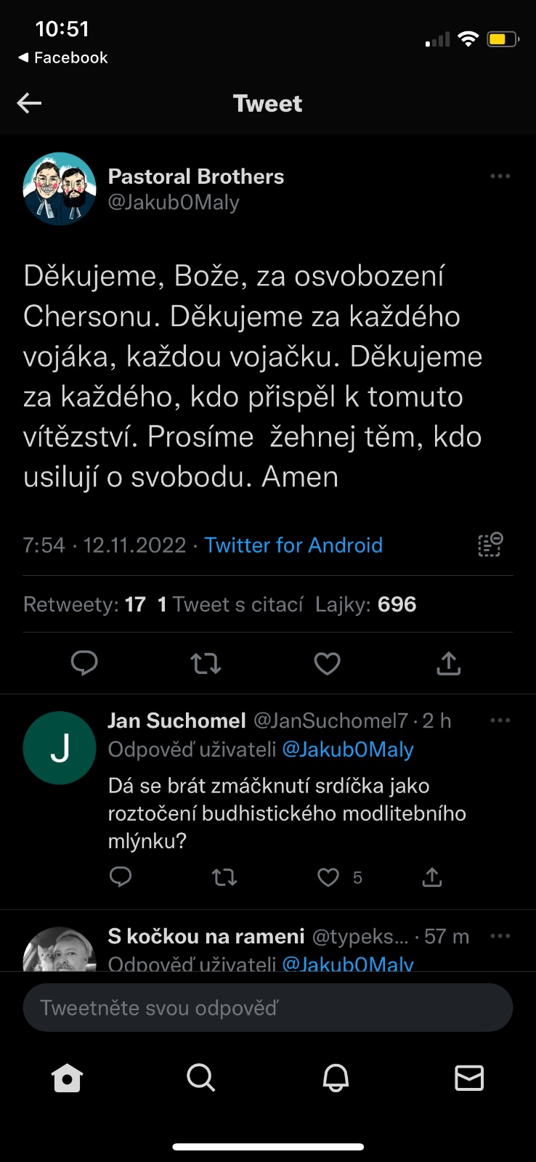Open the Notifications bell tab

(x=336, y=1078)
